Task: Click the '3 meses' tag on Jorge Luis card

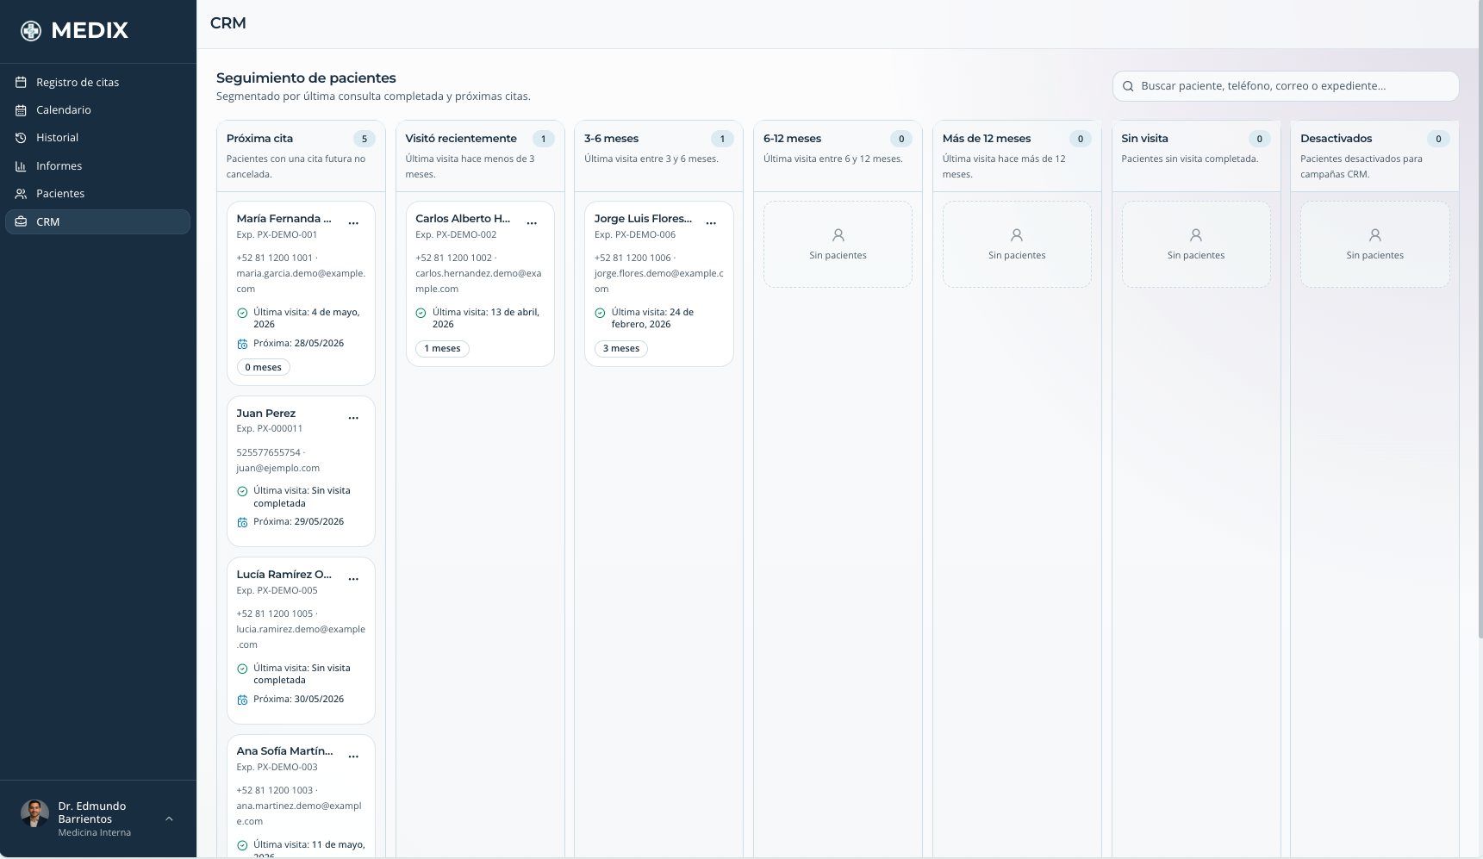Action: click(x=620, y=349)
